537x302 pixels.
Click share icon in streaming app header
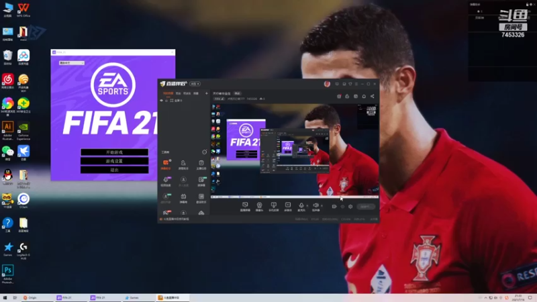(373, 97)
